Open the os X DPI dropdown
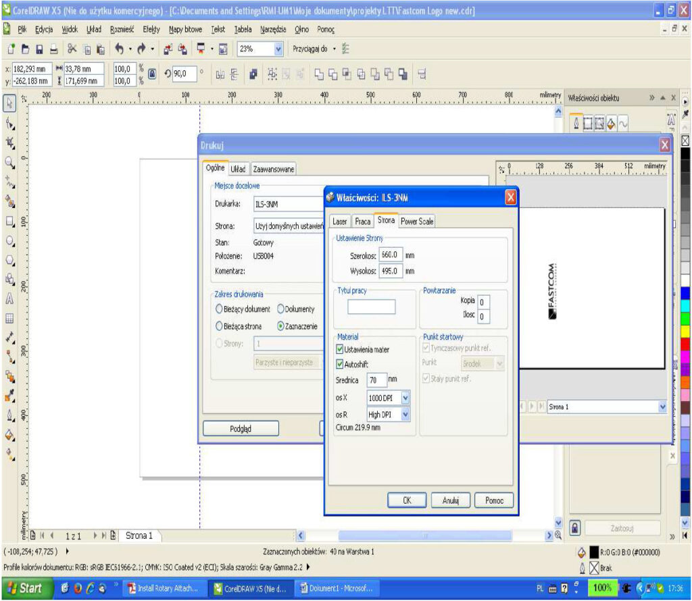 [405, 398]
